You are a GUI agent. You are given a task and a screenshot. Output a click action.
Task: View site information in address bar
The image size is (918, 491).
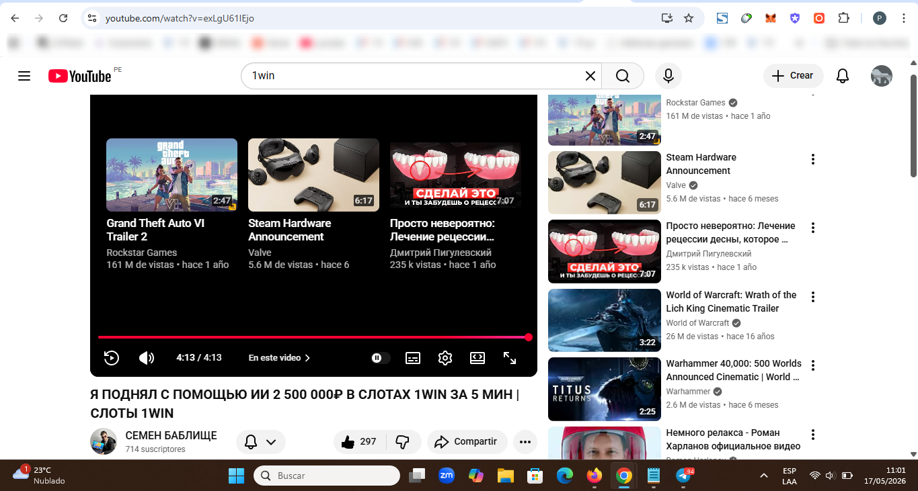(93, 18)
